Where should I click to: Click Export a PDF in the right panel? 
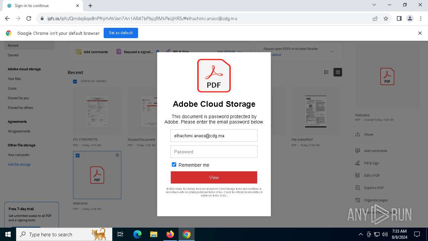374,188
